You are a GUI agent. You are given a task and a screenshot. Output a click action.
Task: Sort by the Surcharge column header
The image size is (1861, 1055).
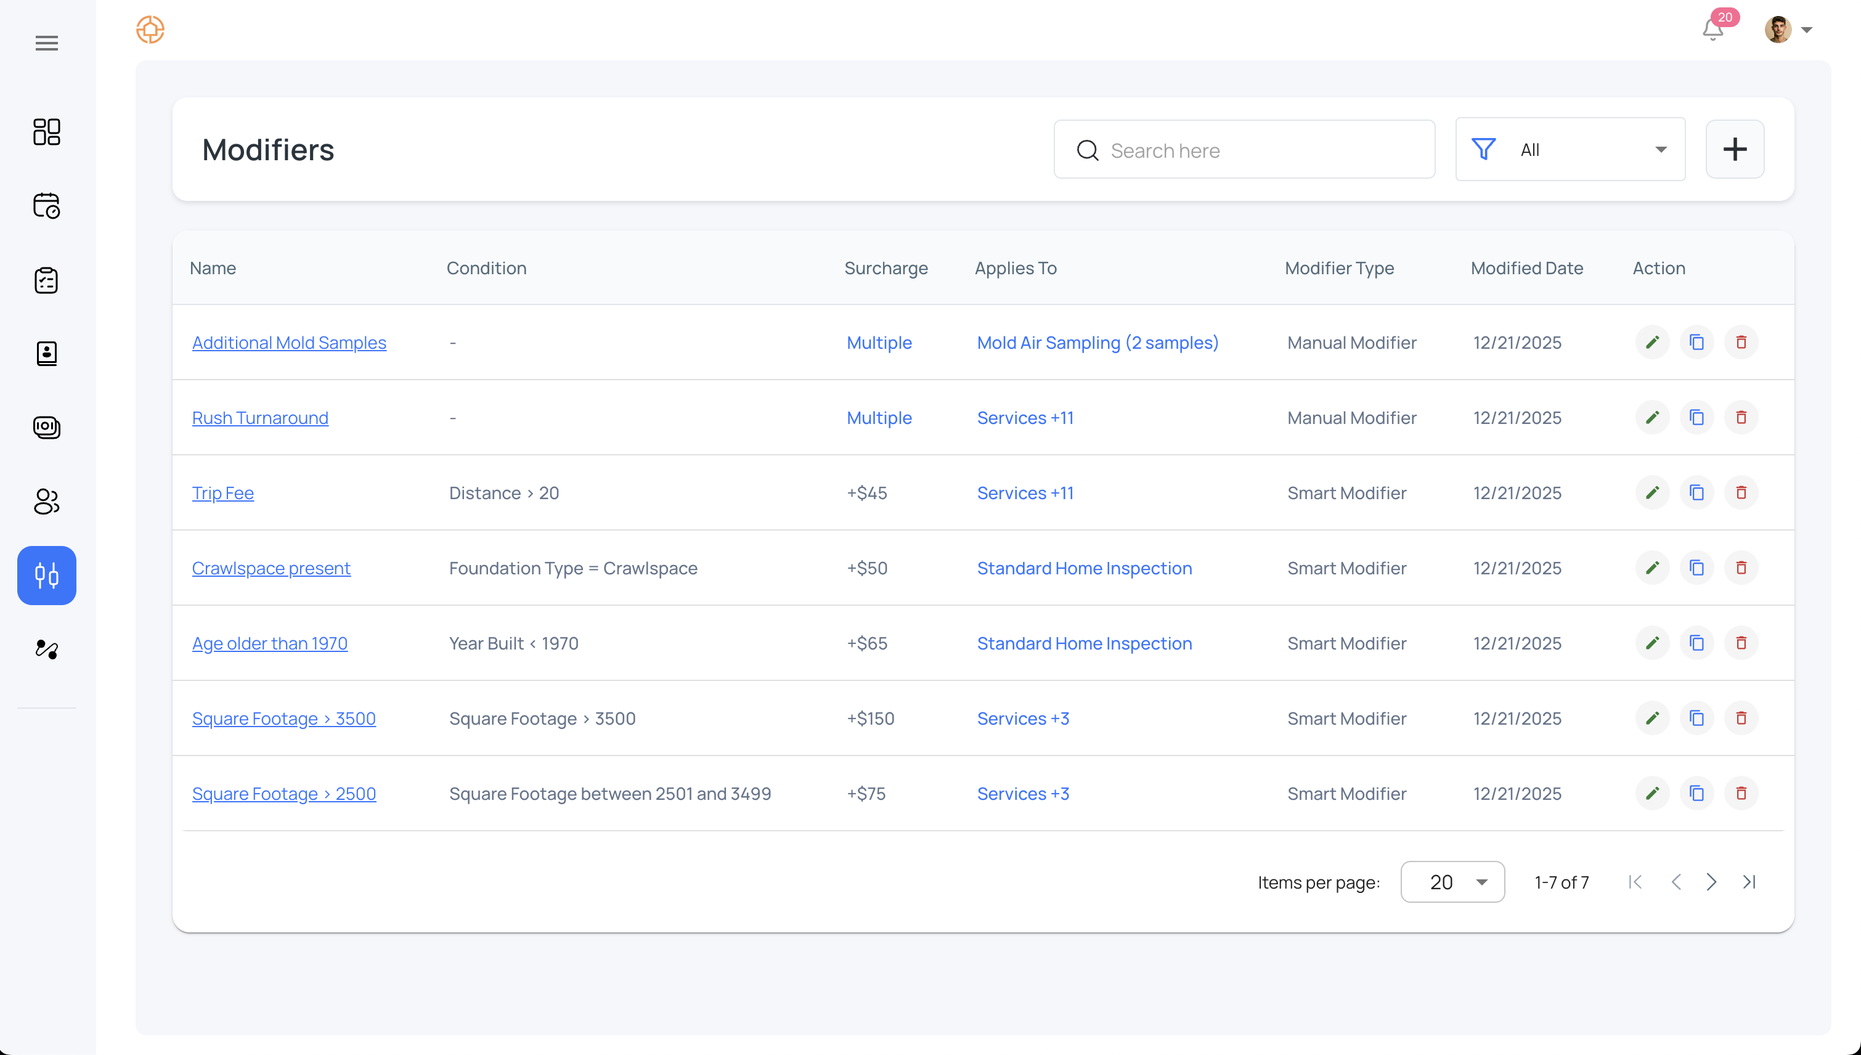coord(886,268)
